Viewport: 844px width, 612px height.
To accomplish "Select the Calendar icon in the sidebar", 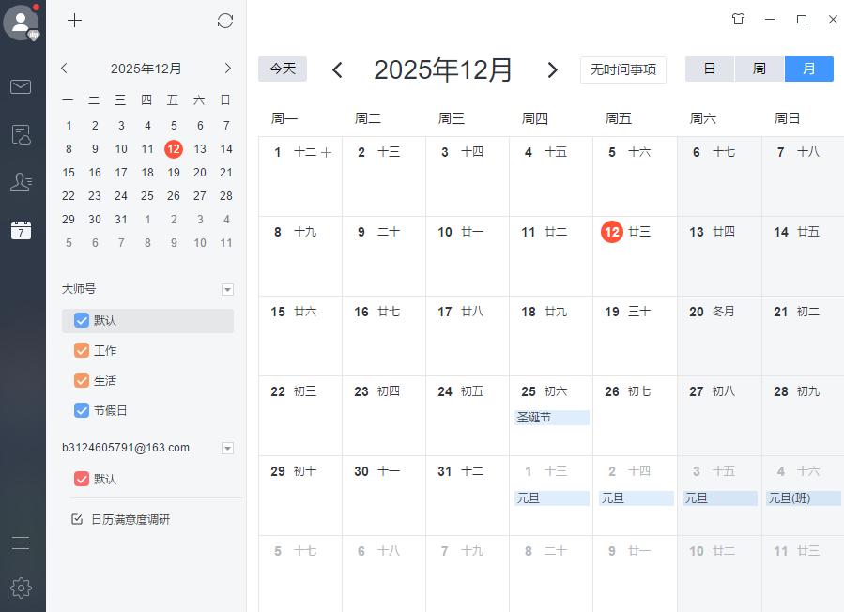I will tap(21, 230).
